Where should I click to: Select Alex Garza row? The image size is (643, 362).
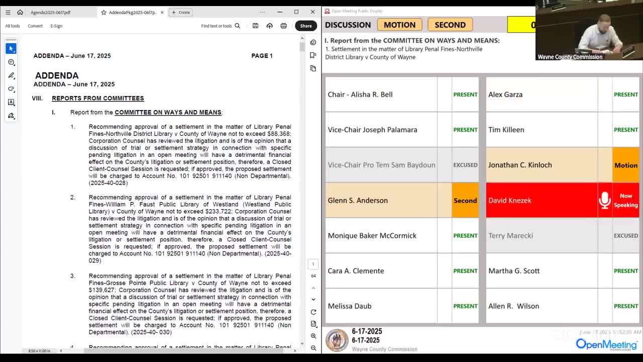(562, 95)
